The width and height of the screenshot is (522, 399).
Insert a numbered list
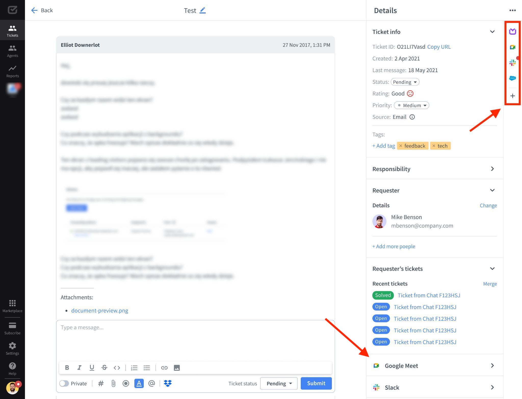pos(134,368)
